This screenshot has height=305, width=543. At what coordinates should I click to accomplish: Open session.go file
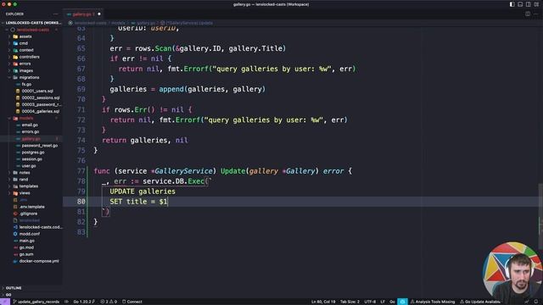pyautogui.click(x=32, y=159)
